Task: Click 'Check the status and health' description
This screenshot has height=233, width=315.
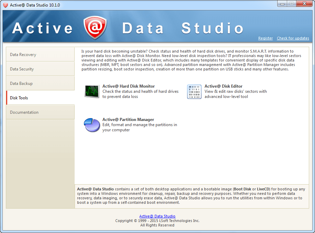Action: (x=140, y=94)
